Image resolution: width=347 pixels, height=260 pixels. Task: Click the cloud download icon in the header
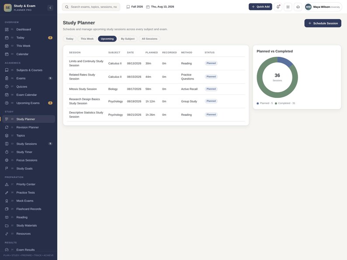click(x=298, y=7)
